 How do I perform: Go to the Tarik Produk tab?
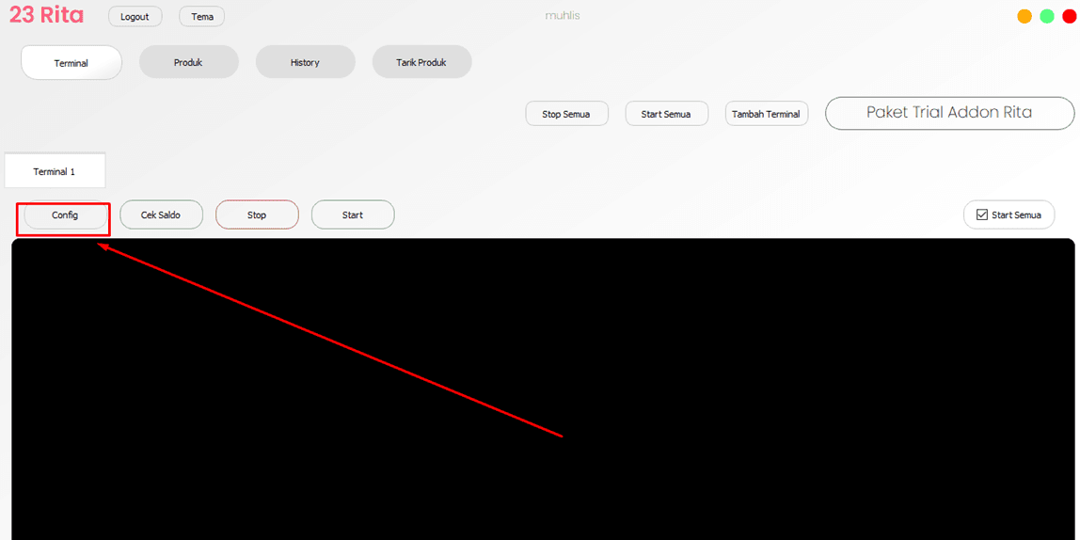421,62
